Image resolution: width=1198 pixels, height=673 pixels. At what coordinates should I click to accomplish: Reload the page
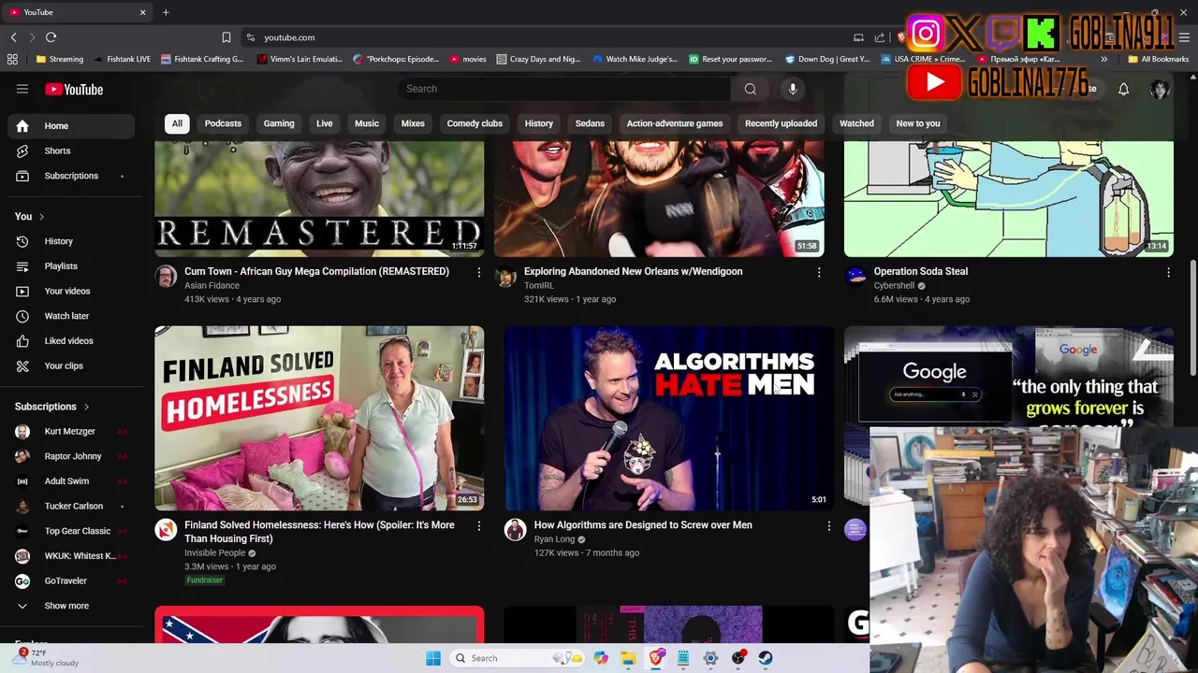51,37
